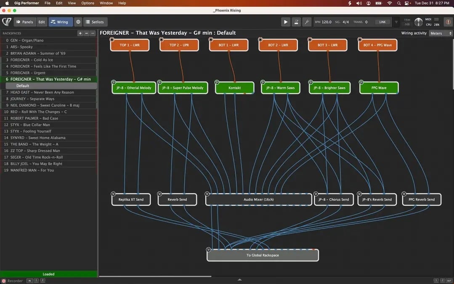Switch to the Panels view
Viewport: 454px width, 284px height.
point(24,22)
